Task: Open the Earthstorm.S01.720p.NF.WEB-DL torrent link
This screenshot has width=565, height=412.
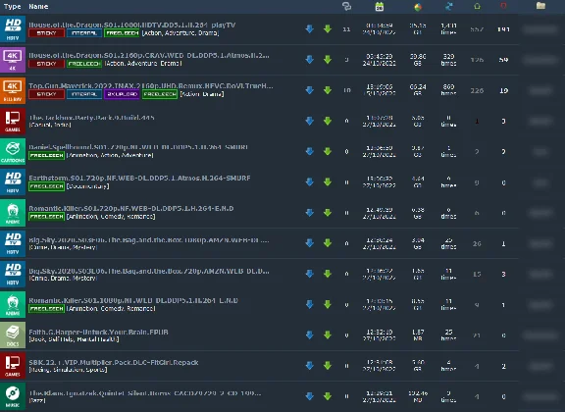Action: pos(139,179)
